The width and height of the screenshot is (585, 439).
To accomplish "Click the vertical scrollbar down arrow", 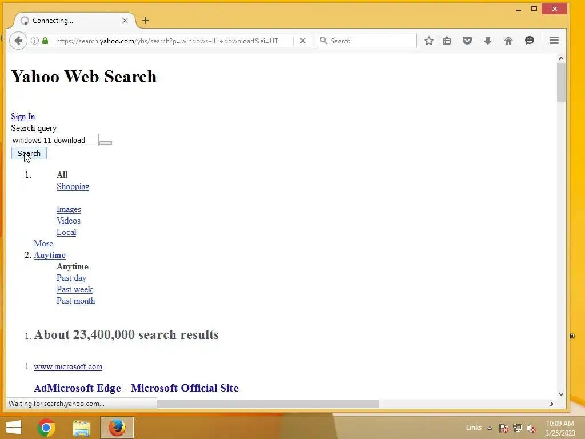I will point(561,394).
